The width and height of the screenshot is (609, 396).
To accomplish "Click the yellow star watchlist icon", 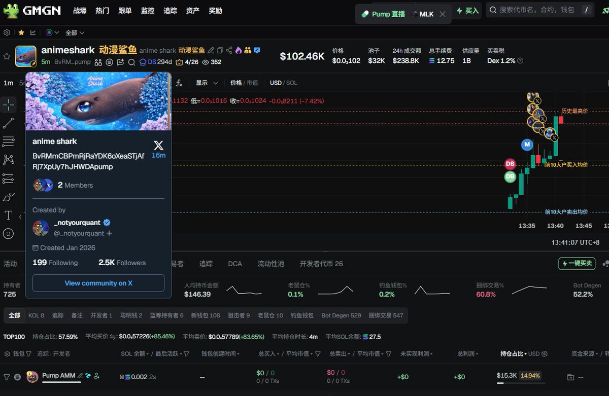I will tap(21, 32).
